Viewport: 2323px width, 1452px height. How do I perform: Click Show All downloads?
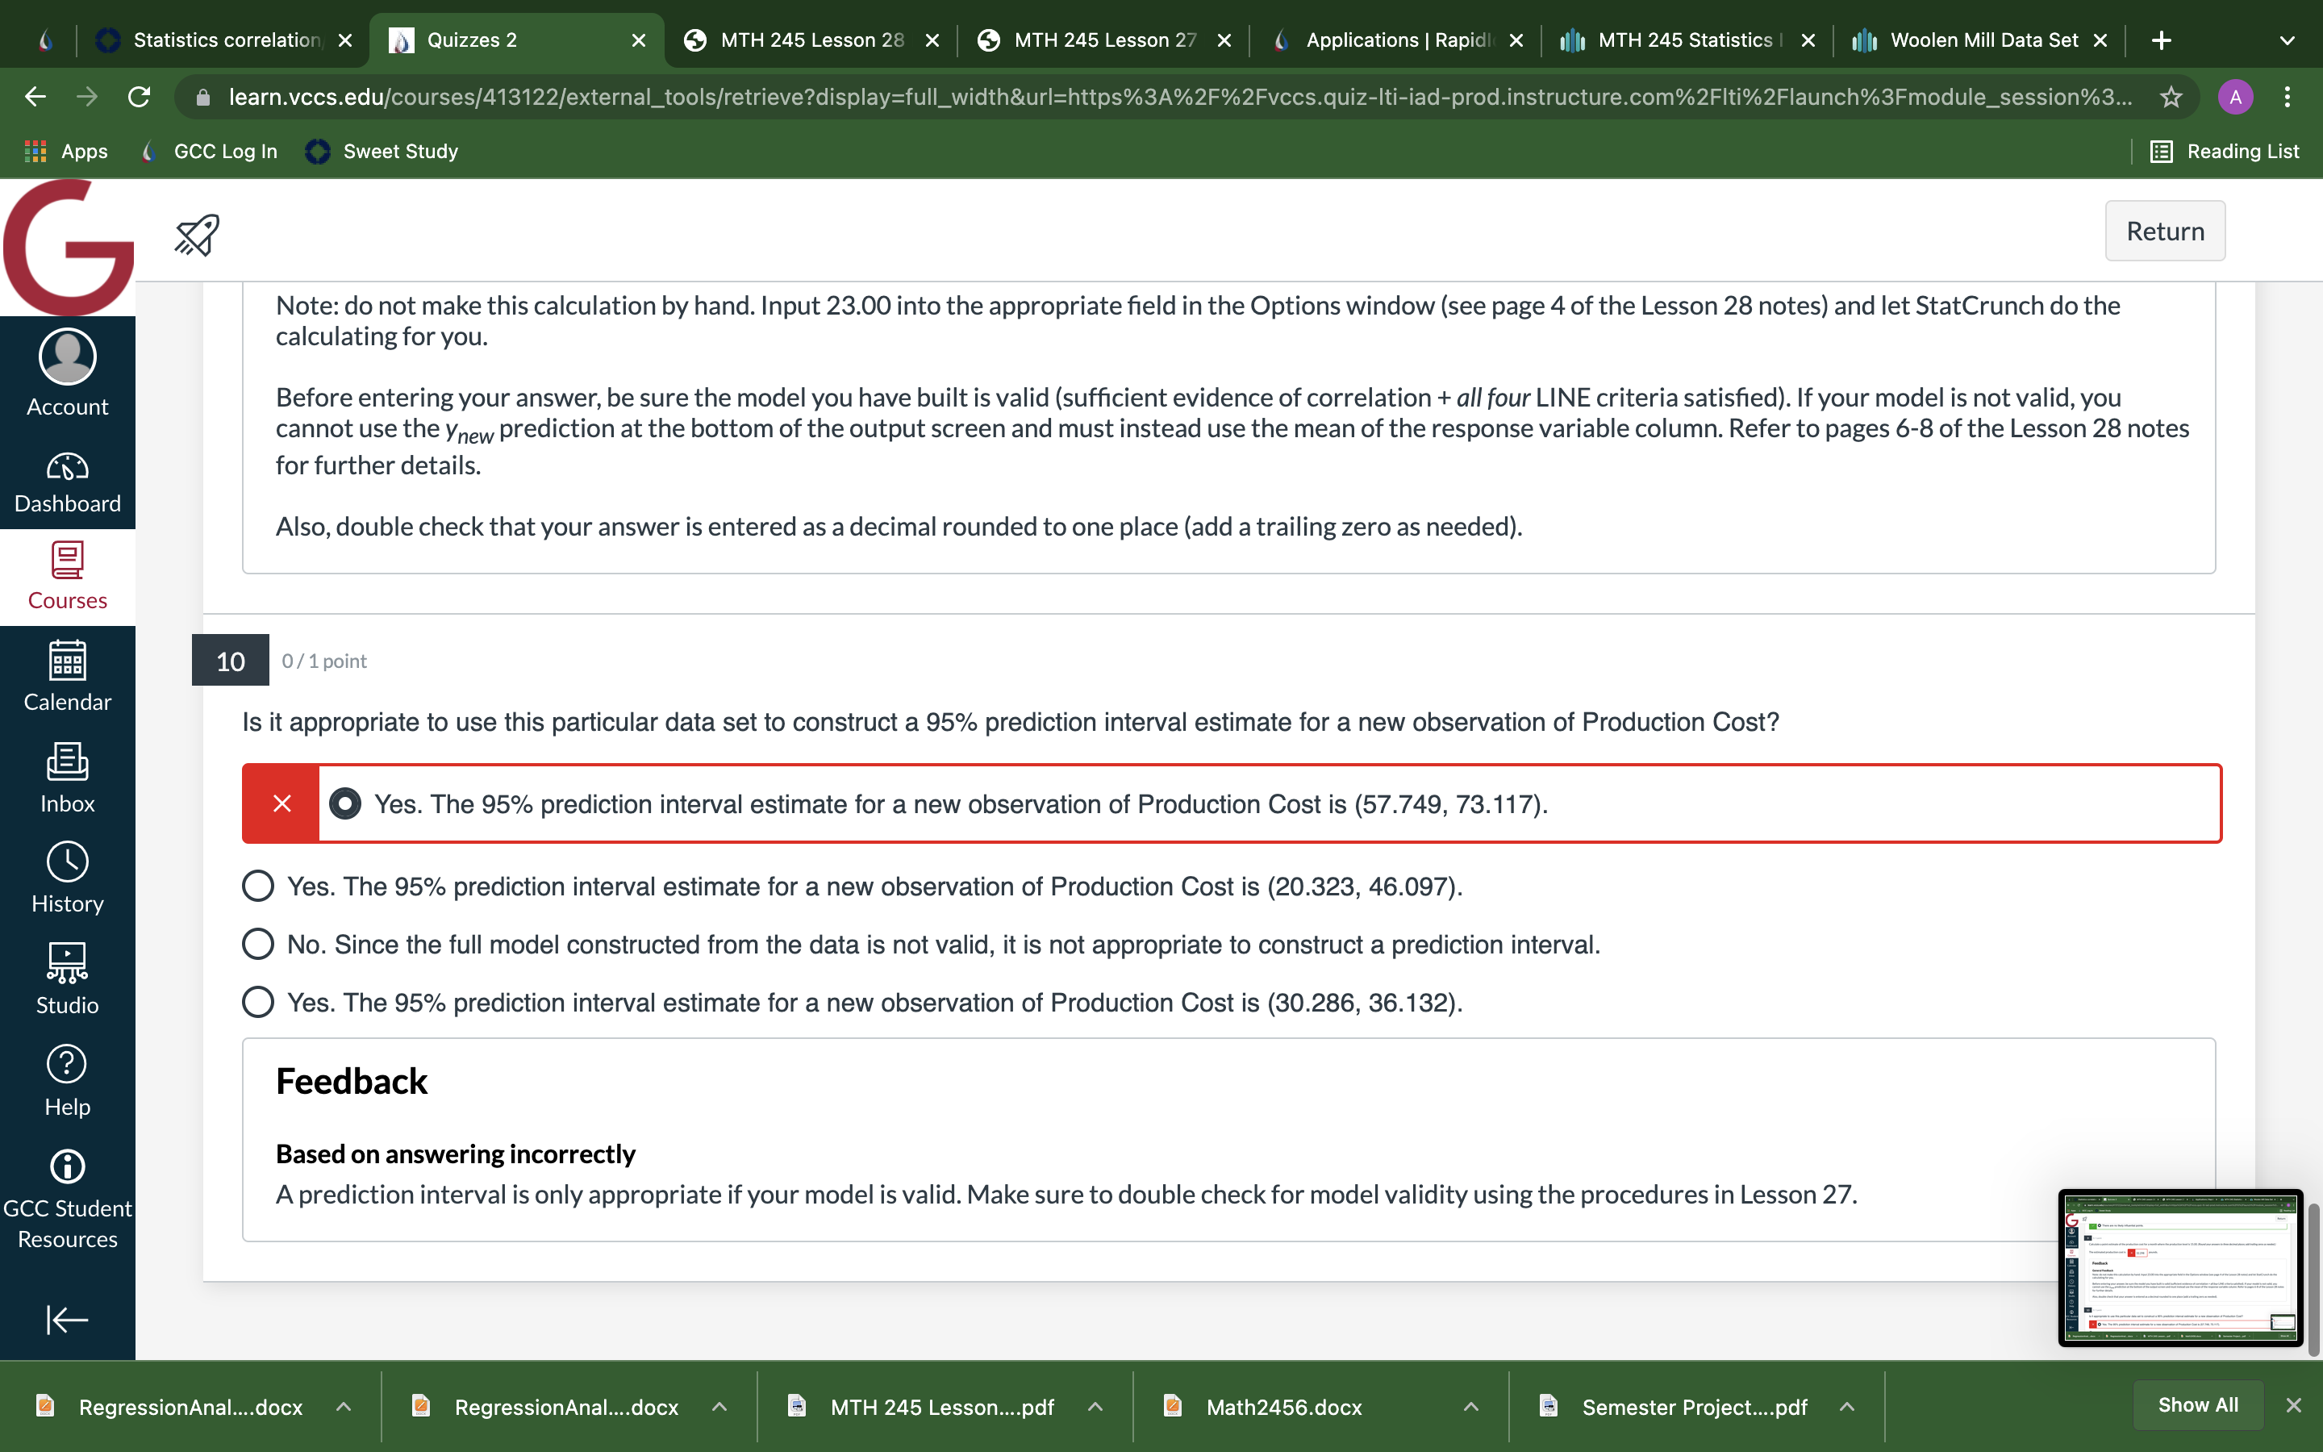pos(2198,1405)
